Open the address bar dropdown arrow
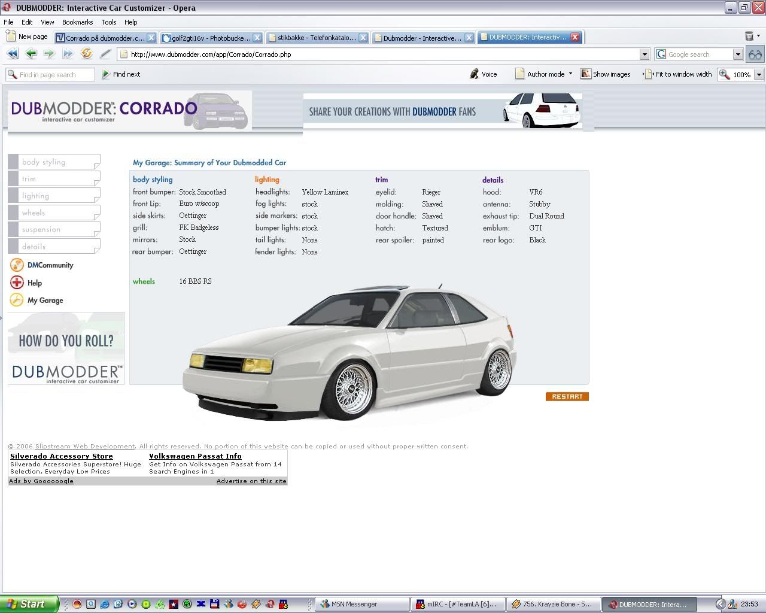The height and width of the screenshot is (613, 766). (x=645, y=54)
